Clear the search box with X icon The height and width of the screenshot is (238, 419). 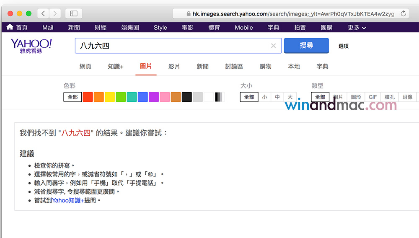(273, 46)
